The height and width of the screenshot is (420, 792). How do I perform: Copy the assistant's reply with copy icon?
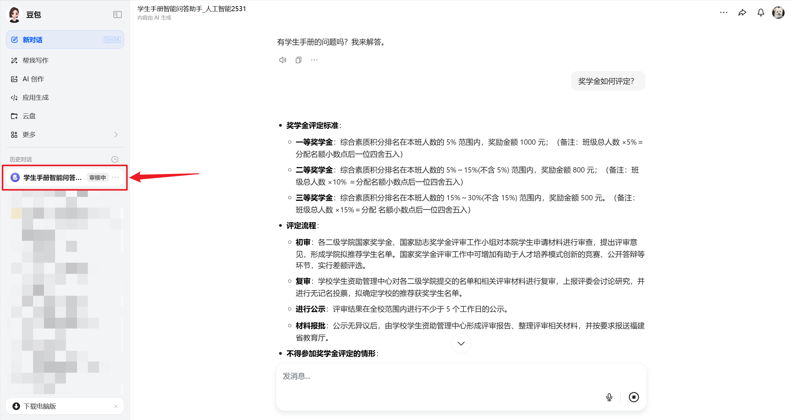click(x=298, y=60)
